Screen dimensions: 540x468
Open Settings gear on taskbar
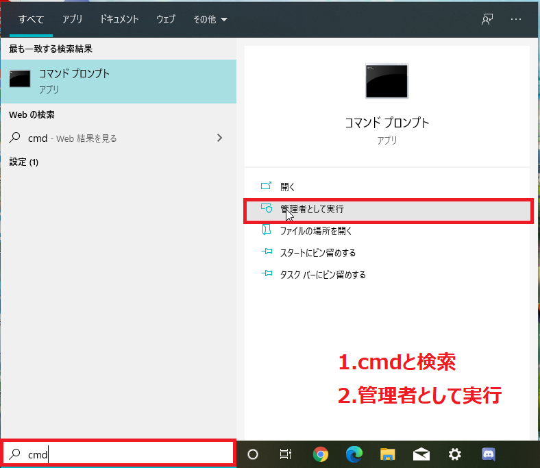[x=454, y=454]
